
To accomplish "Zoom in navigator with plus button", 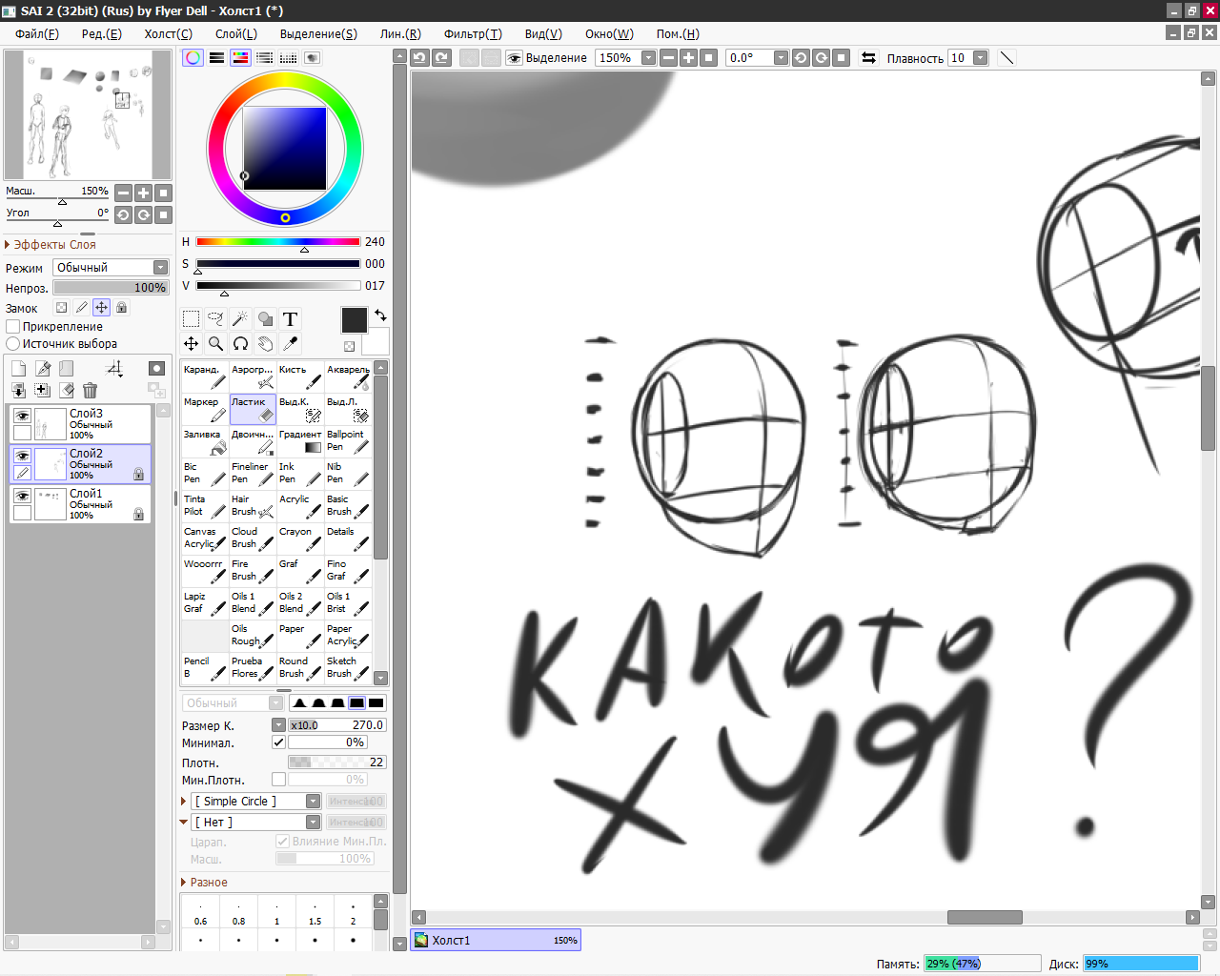I will 143,193.
